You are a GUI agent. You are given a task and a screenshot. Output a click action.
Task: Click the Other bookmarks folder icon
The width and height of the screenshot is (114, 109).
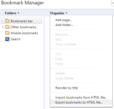pyautogui.click(x=7, y=27)
